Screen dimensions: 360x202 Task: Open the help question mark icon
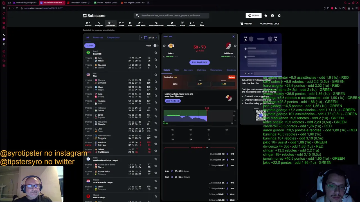tap(272, 16)
